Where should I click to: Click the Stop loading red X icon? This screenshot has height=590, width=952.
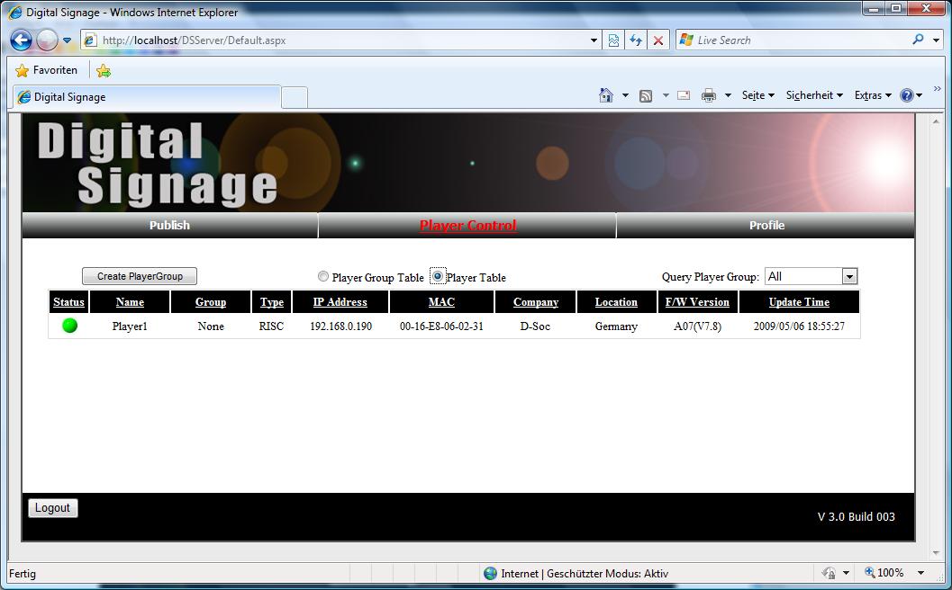pos(658,40)
